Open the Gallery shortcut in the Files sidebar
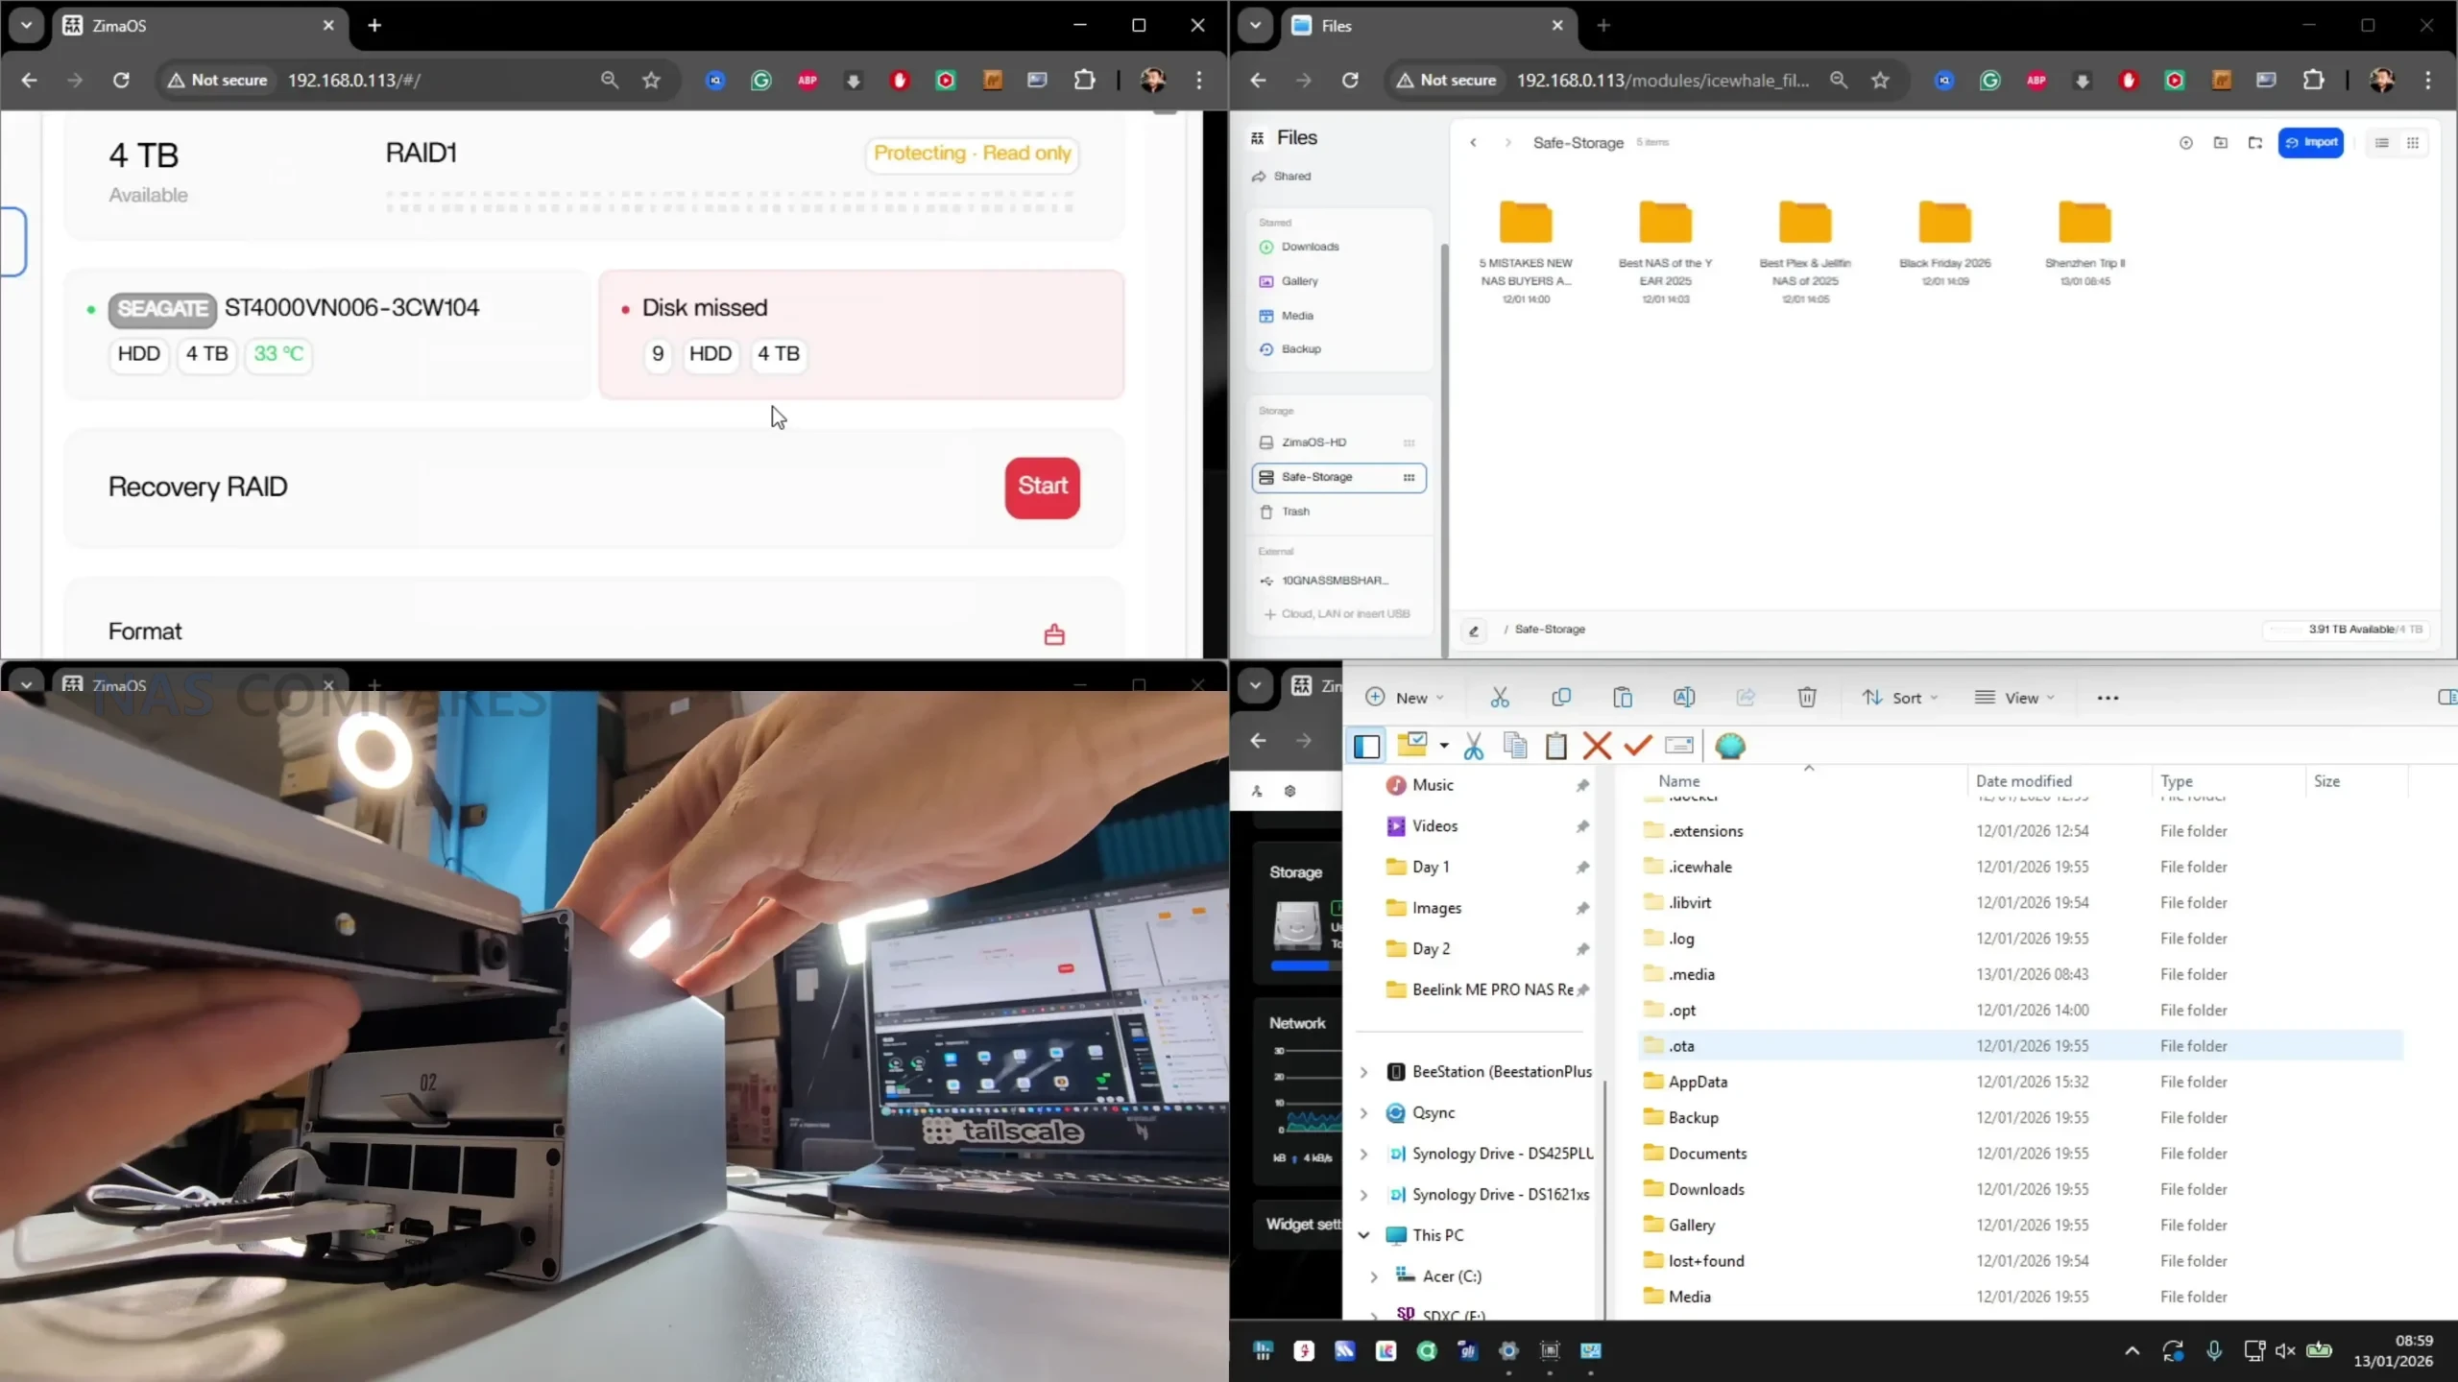 (1299, 281)
